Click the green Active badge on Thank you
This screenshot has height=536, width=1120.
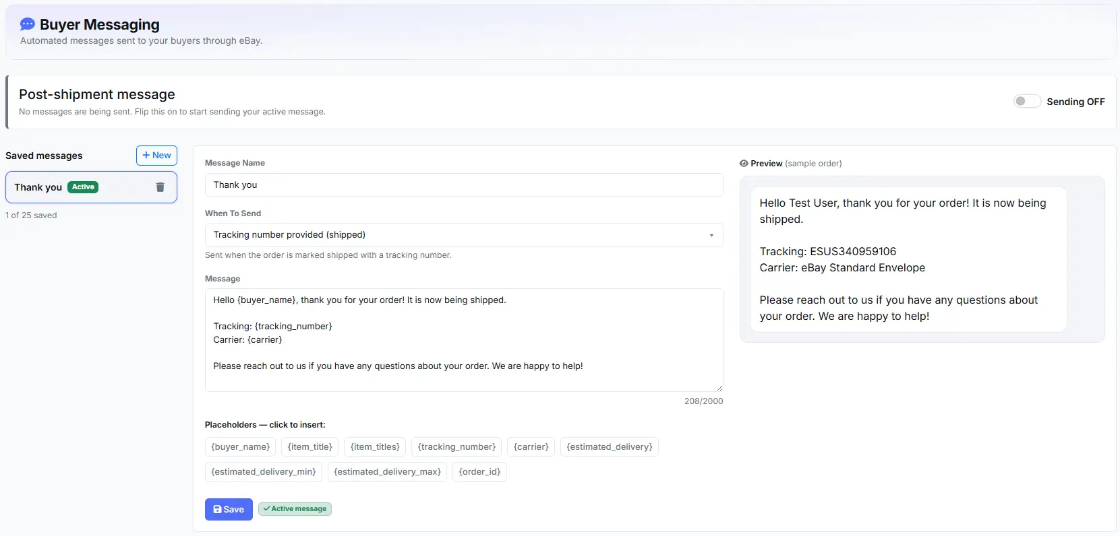[x=83, y=187]
